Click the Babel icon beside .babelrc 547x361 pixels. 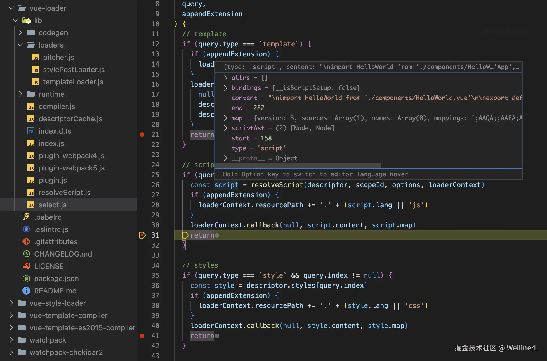pos(27,217)
